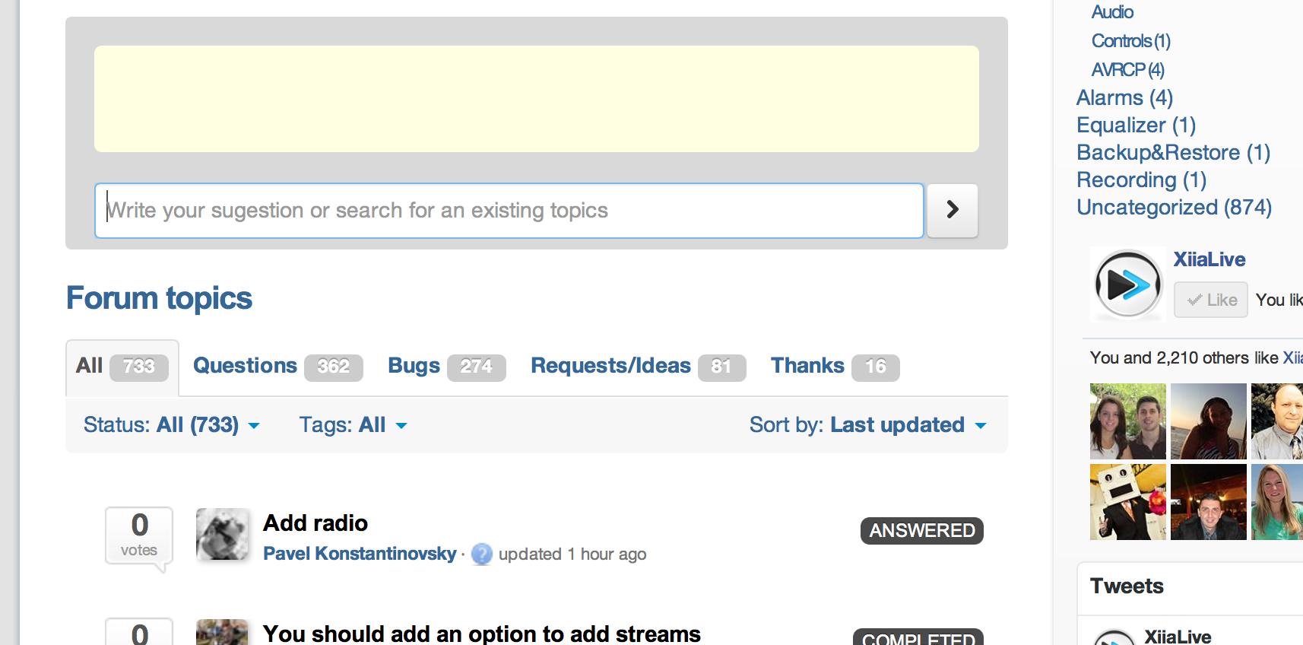The height and width of the screenshot is (645, 1303).
Task: Click the search submit arrow button
Action: click(x=952, y=210)
